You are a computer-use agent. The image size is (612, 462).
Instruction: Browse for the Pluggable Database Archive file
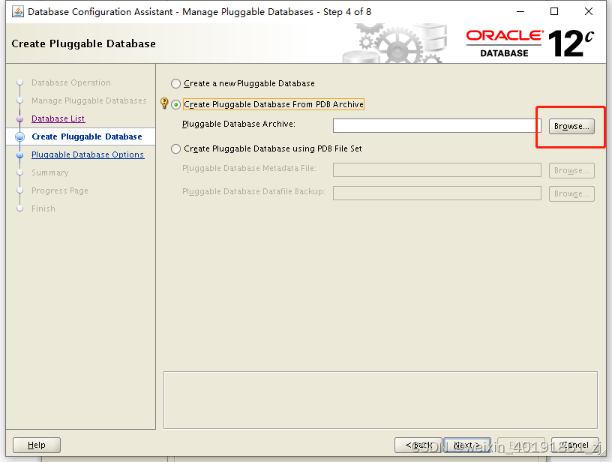pos(571,126)
